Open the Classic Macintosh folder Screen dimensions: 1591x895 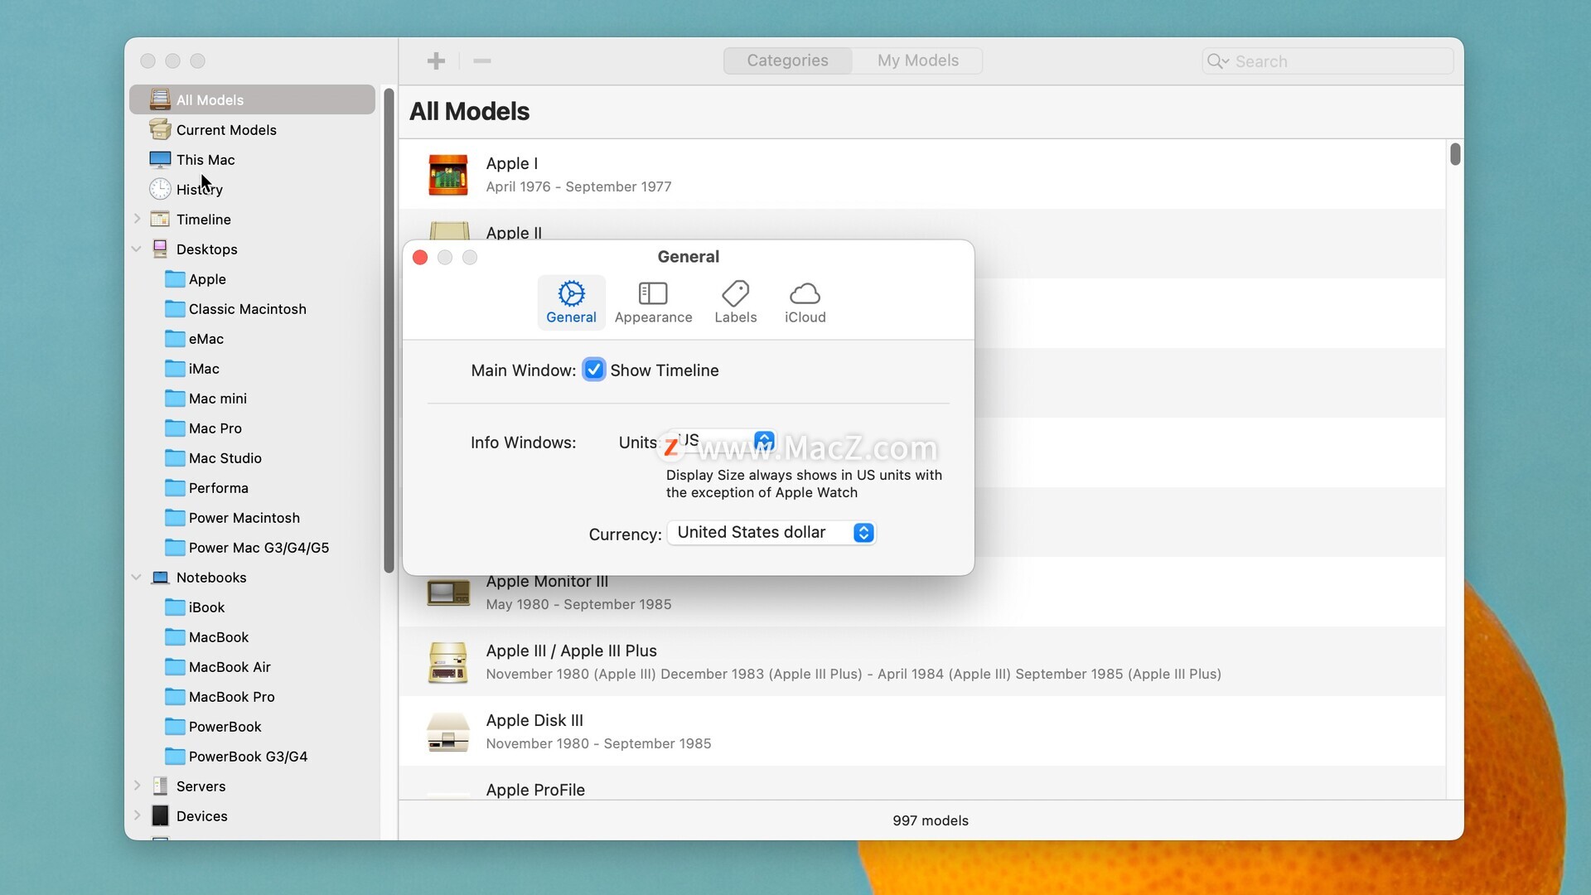[252, 308]
